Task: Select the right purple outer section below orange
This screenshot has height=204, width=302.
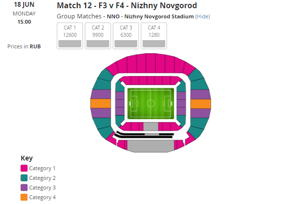Action: (201, 113)
